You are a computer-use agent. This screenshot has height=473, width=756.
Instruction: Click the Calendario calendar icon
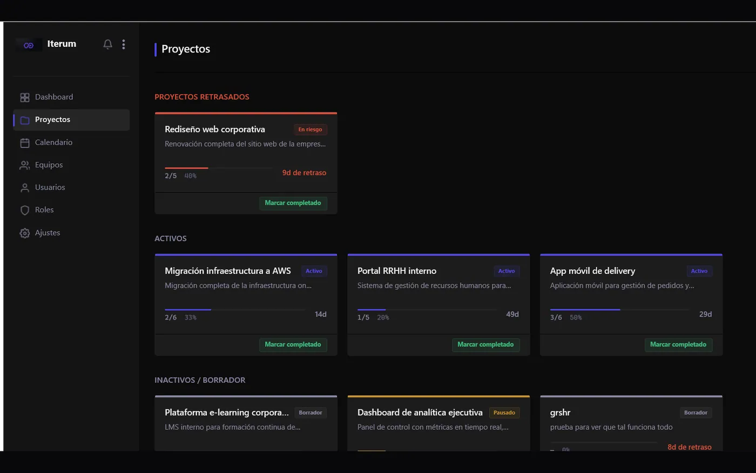point(25,143)
